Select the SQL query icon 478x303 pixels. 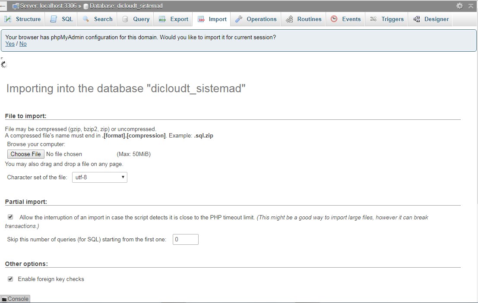click(53, 19)
